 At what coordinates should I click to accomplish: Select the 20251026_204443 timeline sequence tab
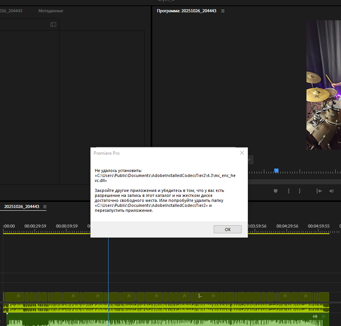click(21, 207)
